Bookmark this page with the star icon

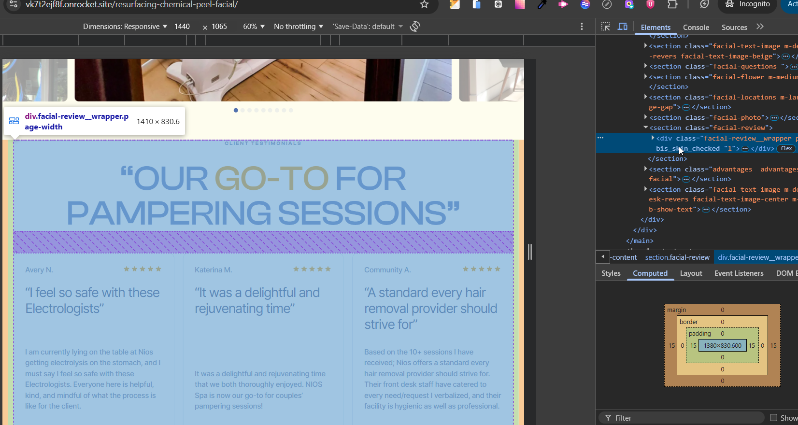(424, 4)
